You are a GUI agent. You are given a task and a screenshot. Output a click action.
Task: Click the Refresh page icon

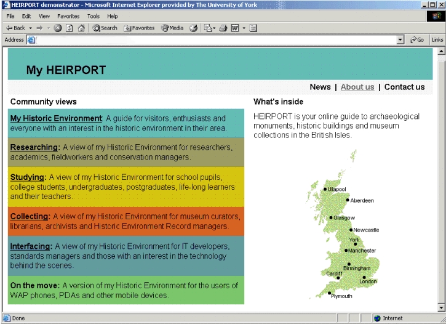pos(70,28)
